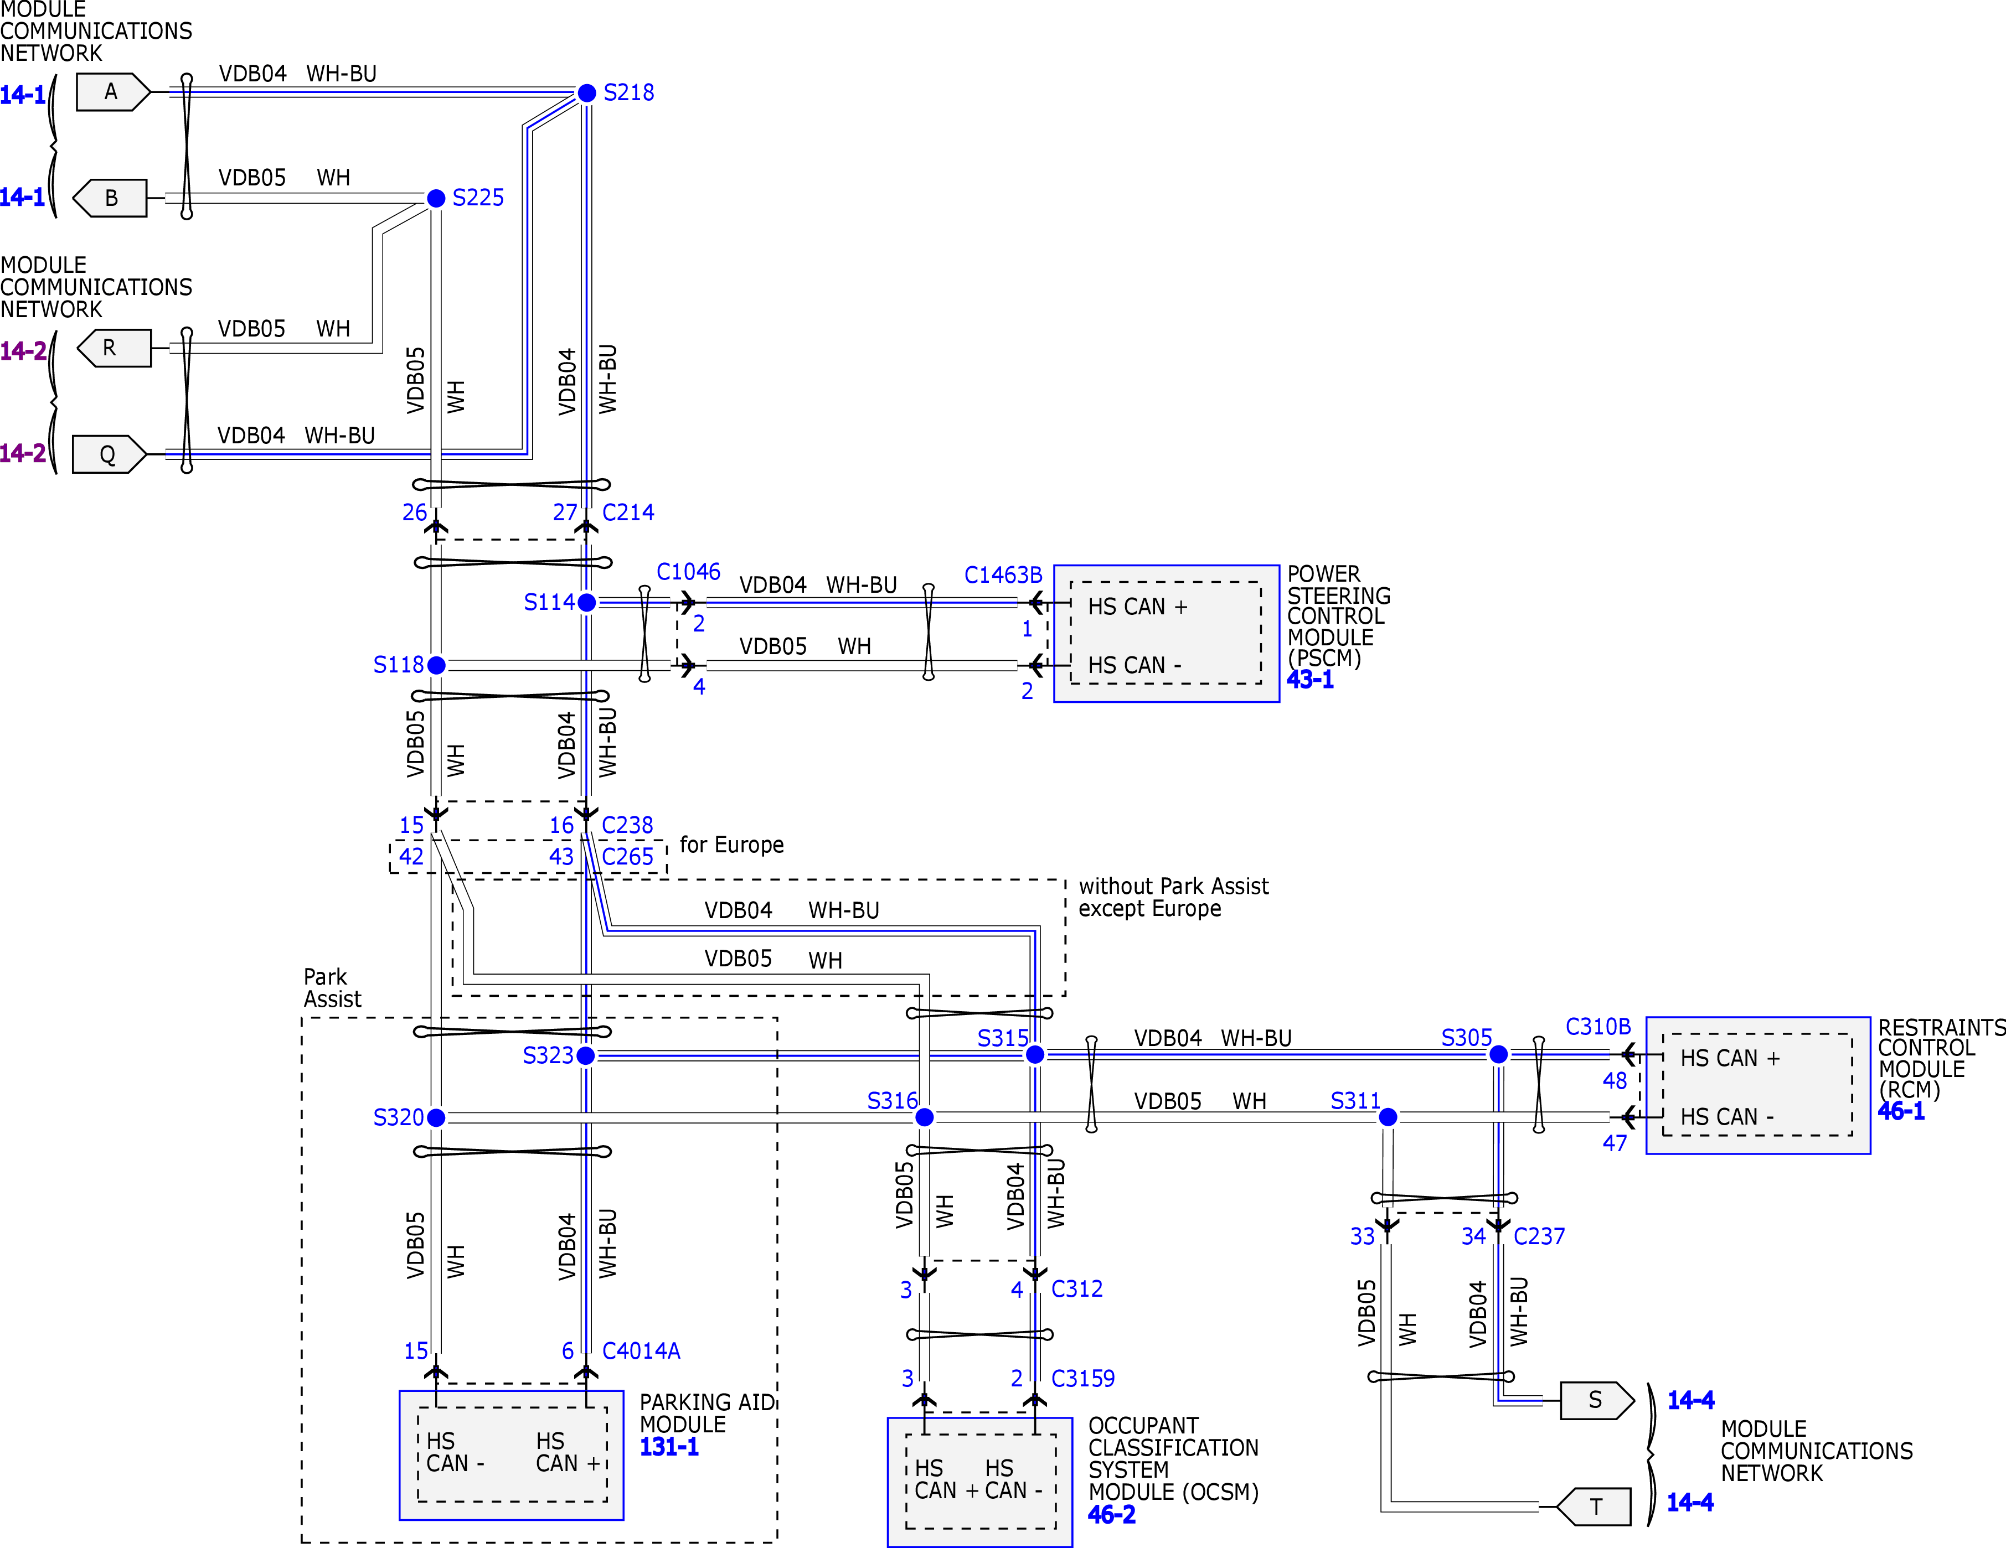This screenshot has height=1548, width=2006.
Task: Click the off-page connector labeled T
Action: click(x=1594, y=1506)
